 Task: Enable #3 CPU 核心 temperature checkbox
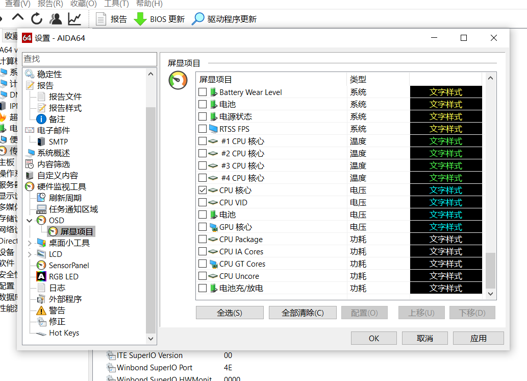tap(203, 165)
